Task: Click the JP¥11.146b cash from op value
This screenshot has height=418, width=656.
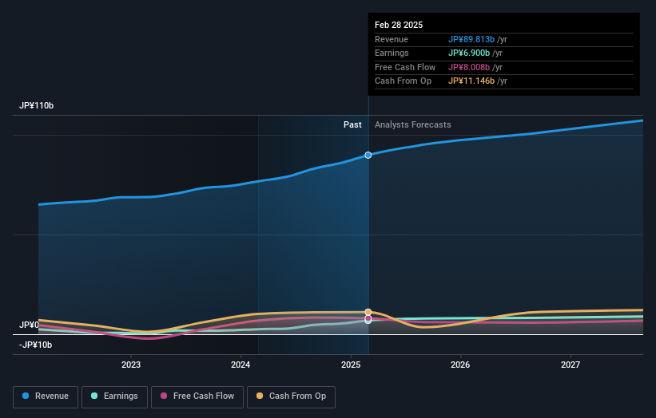Action: click(471, 81)
